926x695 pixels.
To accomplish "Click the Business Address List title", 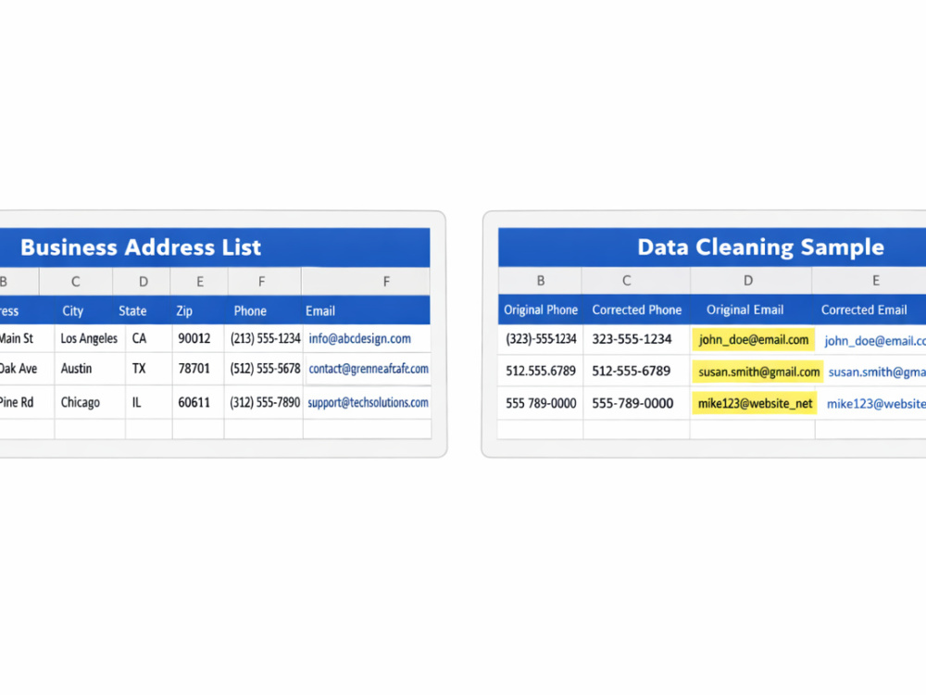I will (141, 247).
